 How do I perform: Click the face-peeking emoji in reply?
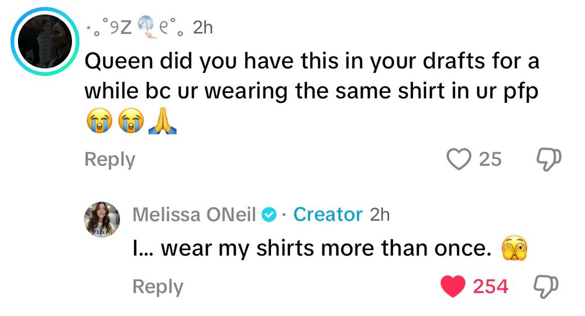514,248
